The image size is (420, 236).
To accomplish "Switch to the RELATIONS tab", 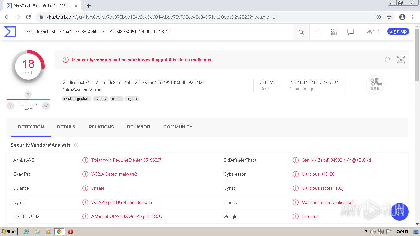I will 101,127.
